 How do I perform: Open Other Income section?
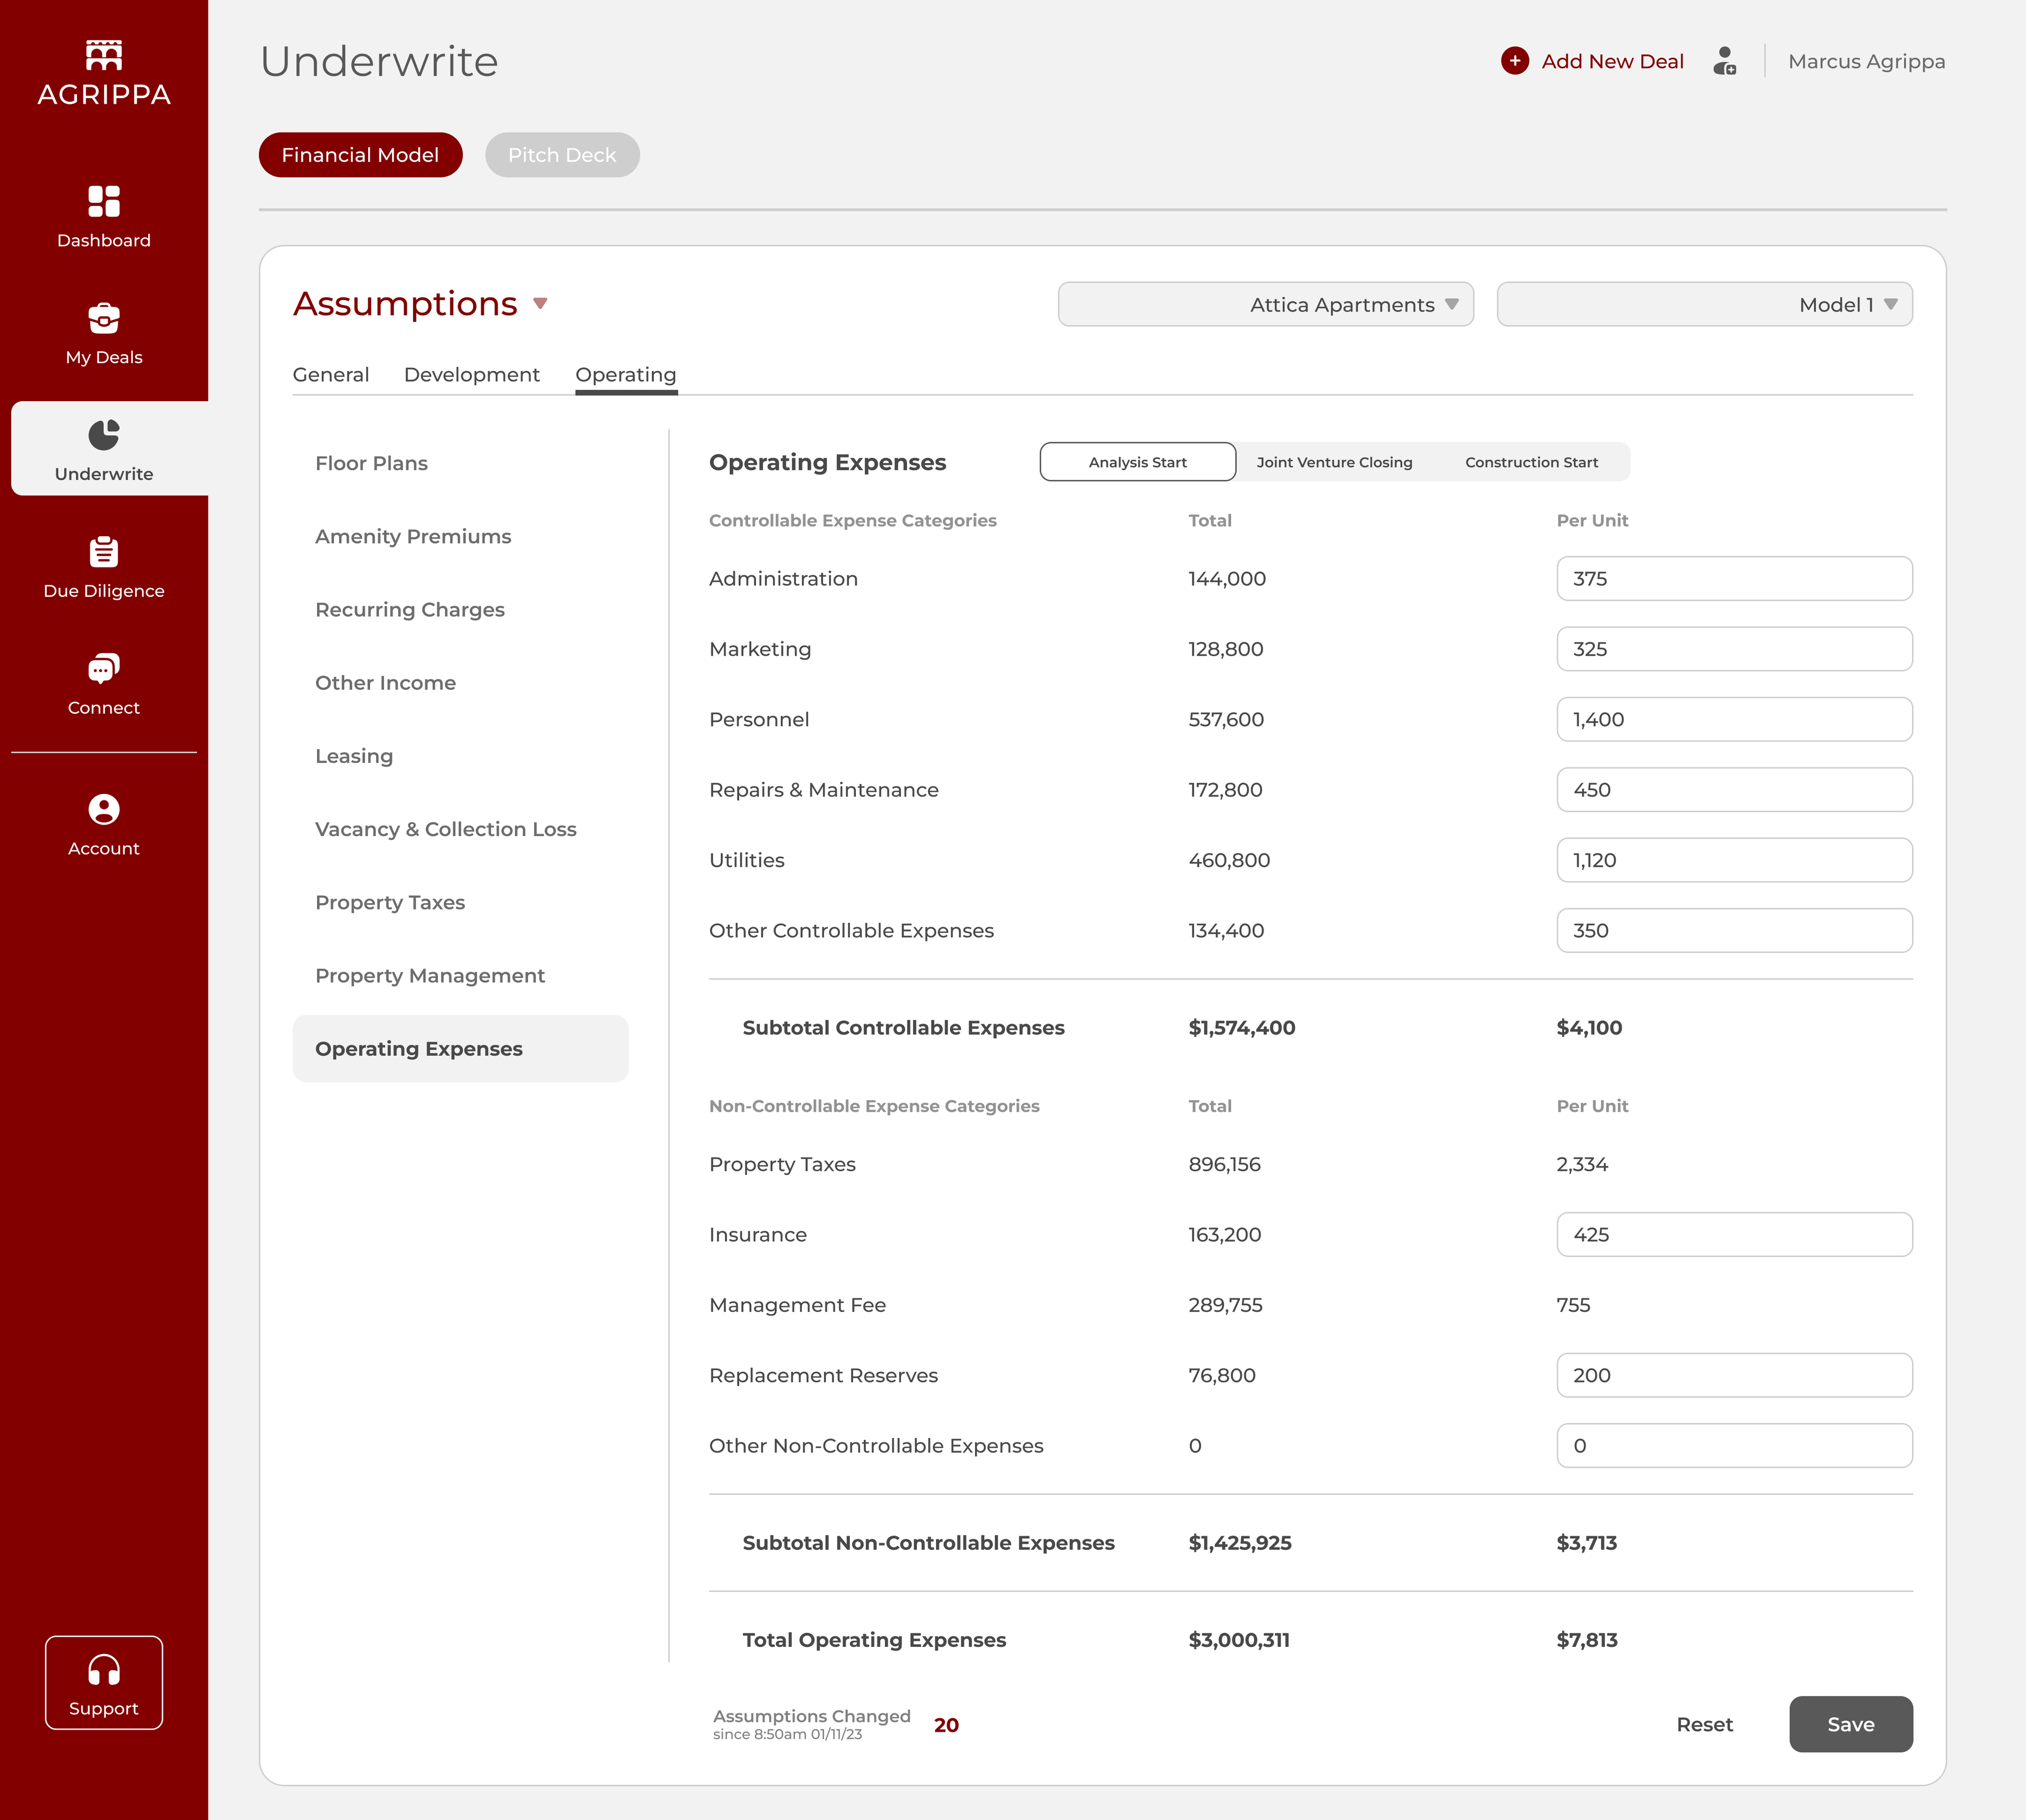click(x=385, y=682)
